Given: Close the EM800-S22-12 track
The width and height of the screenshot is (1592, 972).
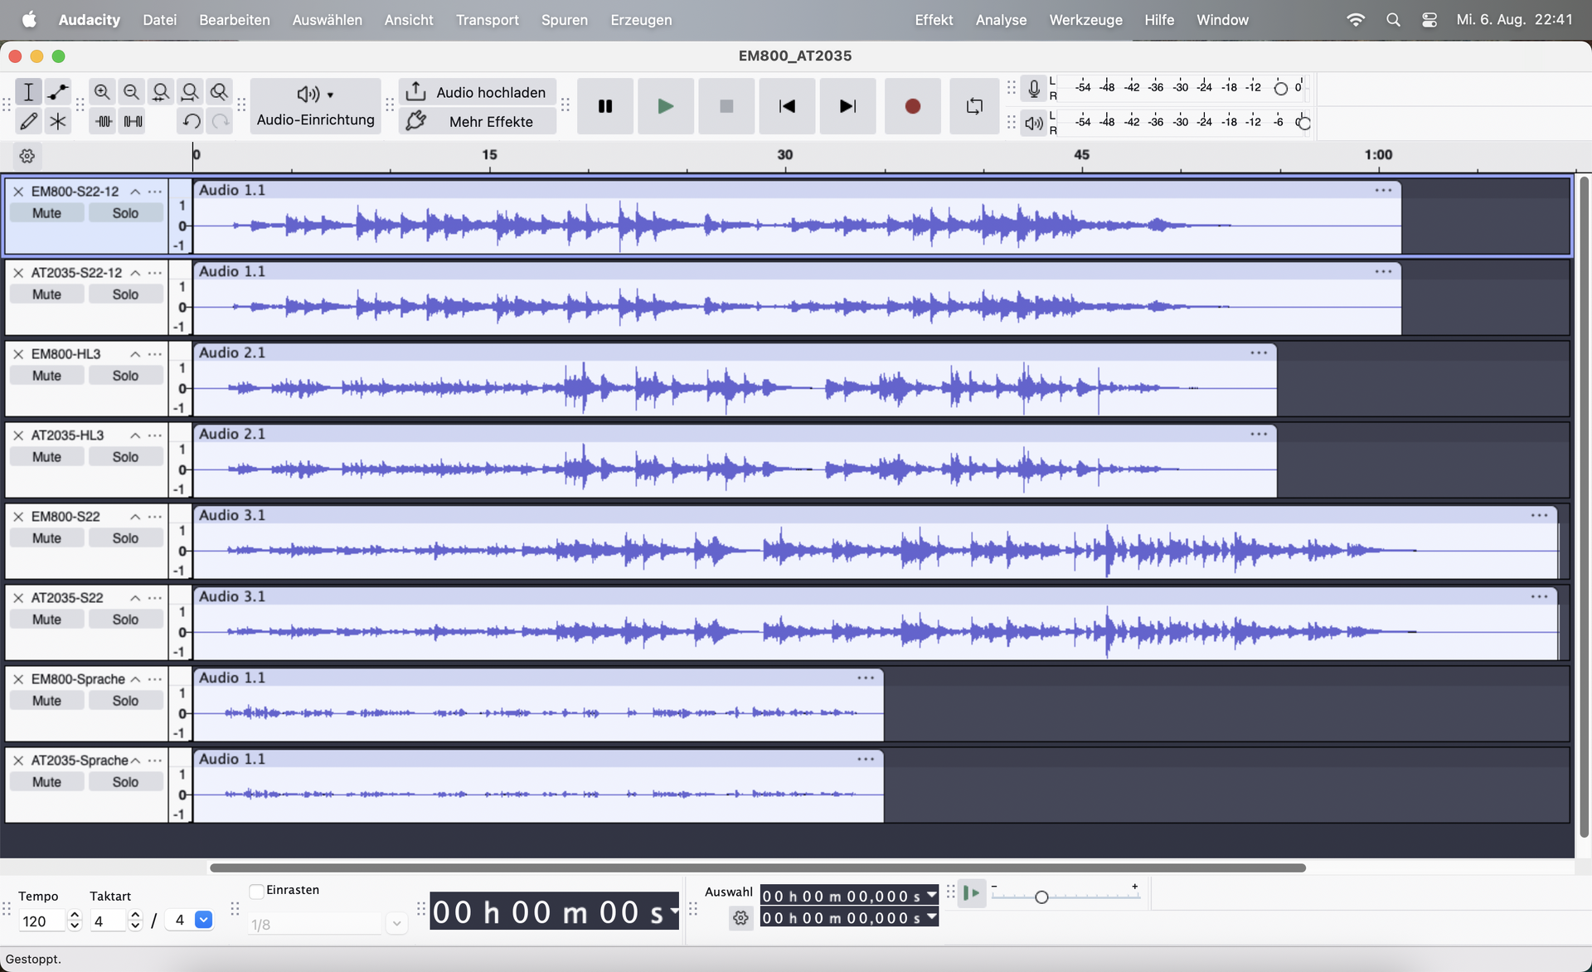Looking at the screenshot, I should click(x=18, y=192).
